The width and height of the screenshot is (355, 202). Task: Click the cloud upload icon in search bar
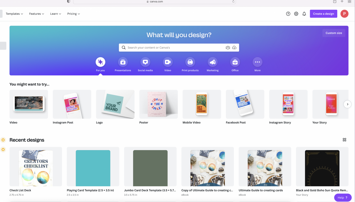point(234,48)
